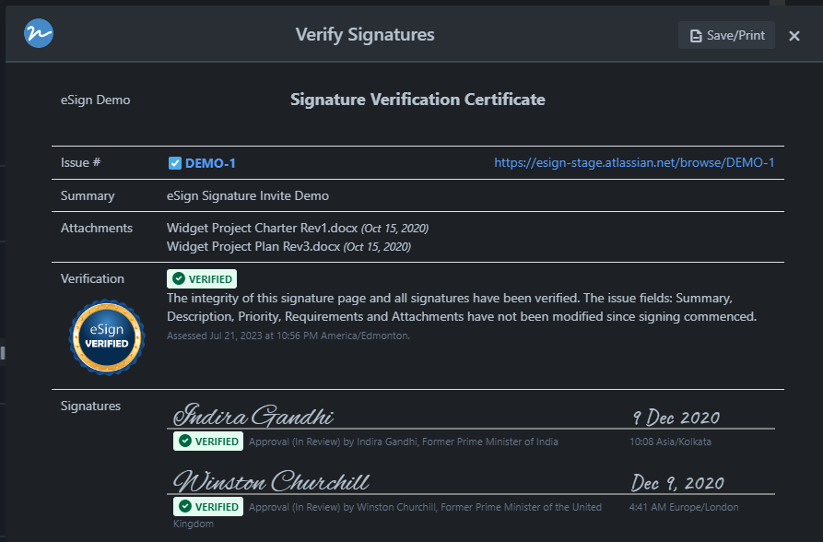Screen dimensions: 823x542
Task: Click the green VERIFIED badge under Verification
Action: (x=201, y=278)
